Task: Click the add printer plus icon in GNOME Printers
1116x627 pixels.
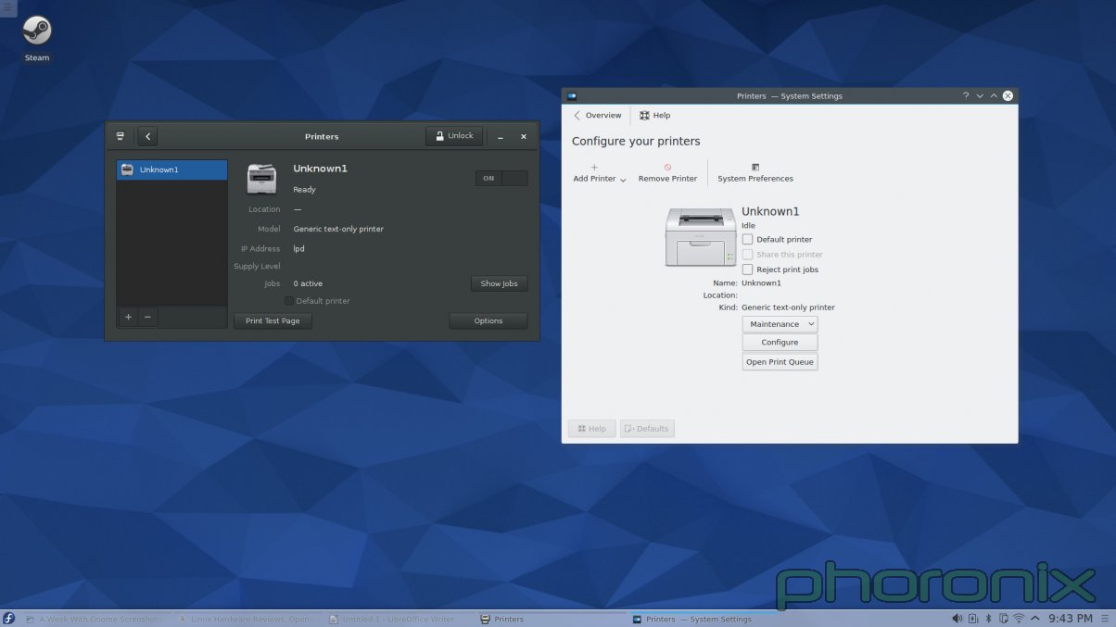Action: click(x=128, y=317)
